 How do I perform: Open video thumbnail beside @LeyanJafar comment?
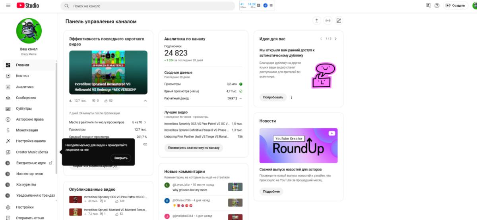point(235,187)
